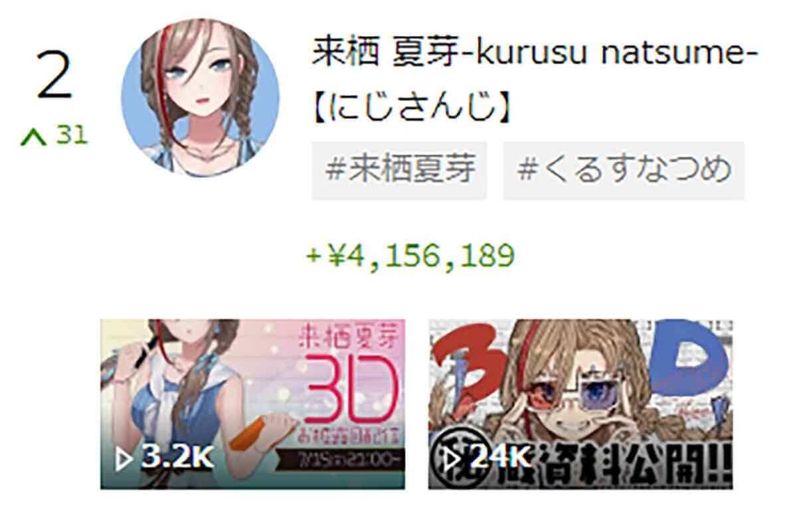
Task: Click the date banner on left thumbnail
Action: pos(351,459)
